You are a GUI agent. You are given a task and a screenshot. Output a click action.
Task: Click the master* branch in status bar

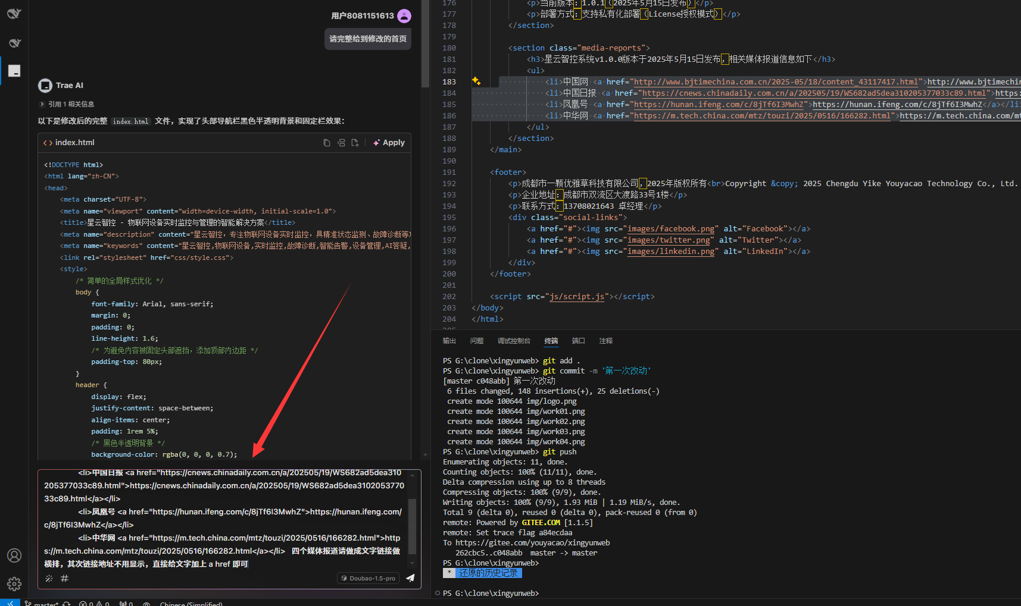42,603
